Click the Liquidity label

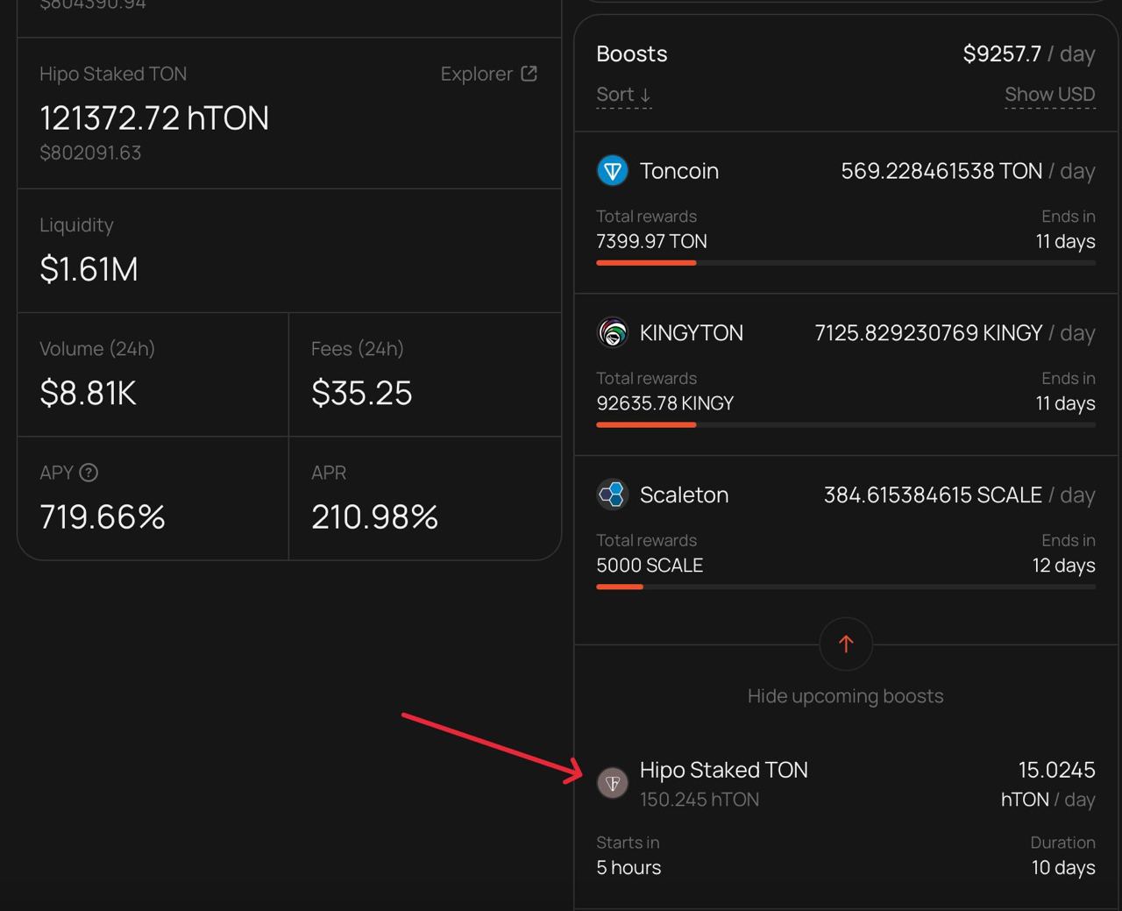coord(76,225)
